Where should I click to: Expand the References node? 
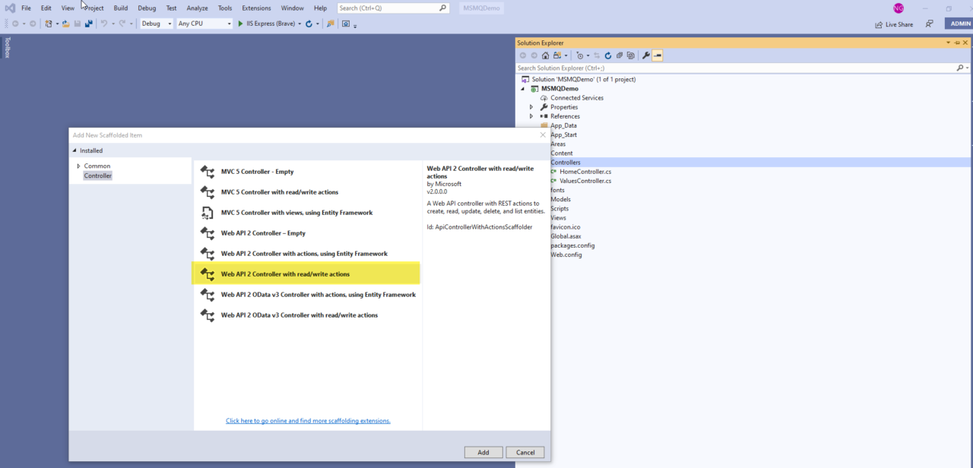pyautogui.click(x=531, y=116)
